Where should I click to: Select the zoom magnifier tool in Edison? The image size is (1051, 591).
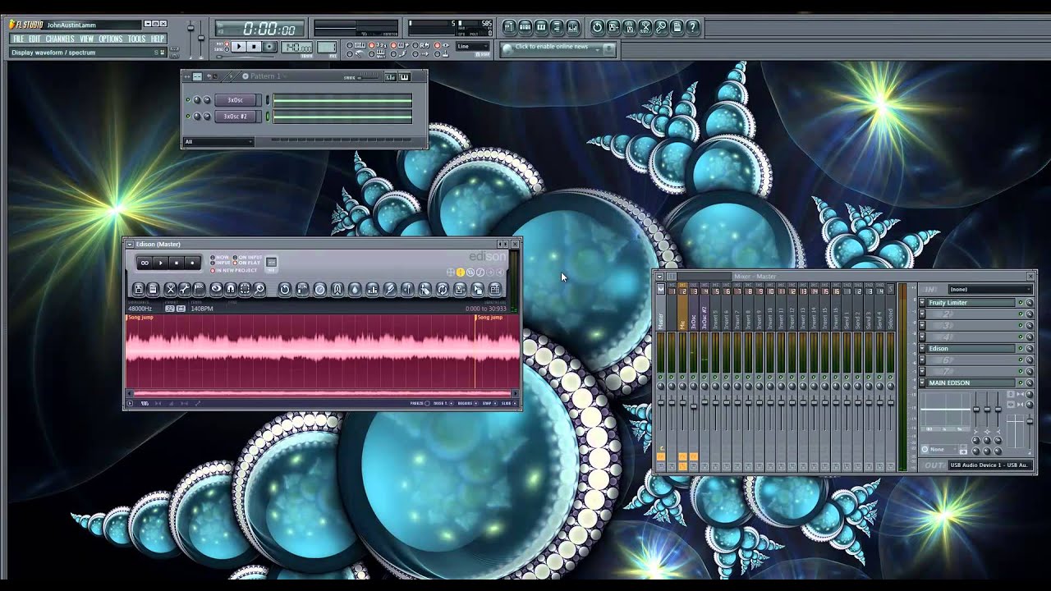tap(259, 289)
